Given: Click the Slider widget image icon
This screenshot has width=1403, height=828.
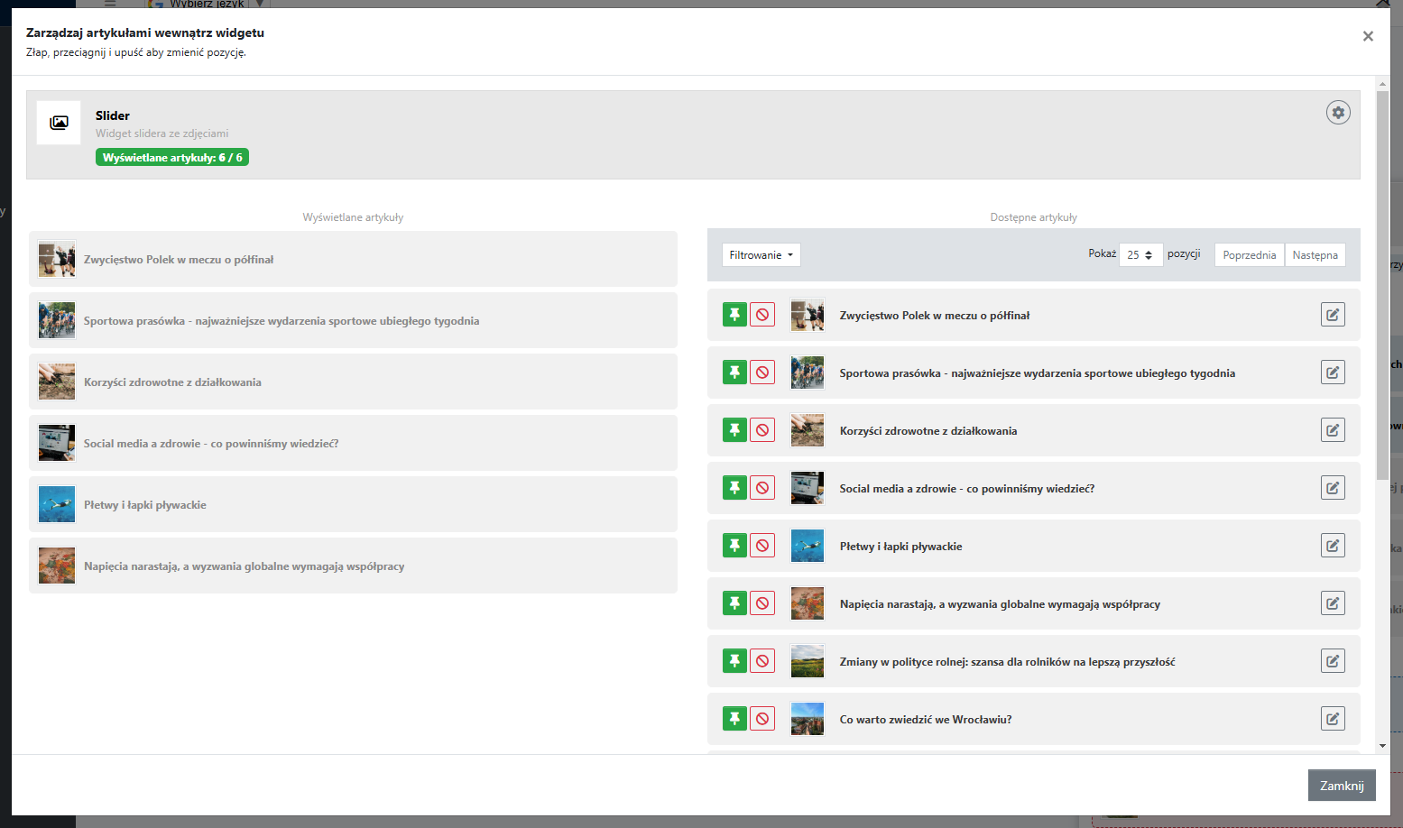Looking at the screenshot, I should pyautogui.click(x=59, y=123).
